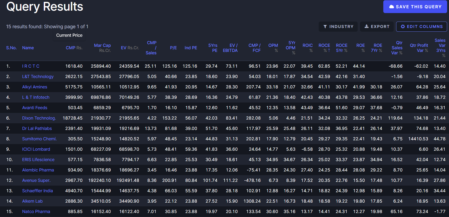Viewport: 449px width, 217px height.
Task: Select Alembic Pharma CMP/FCF -75.41
Action: [x=254, y=170]
